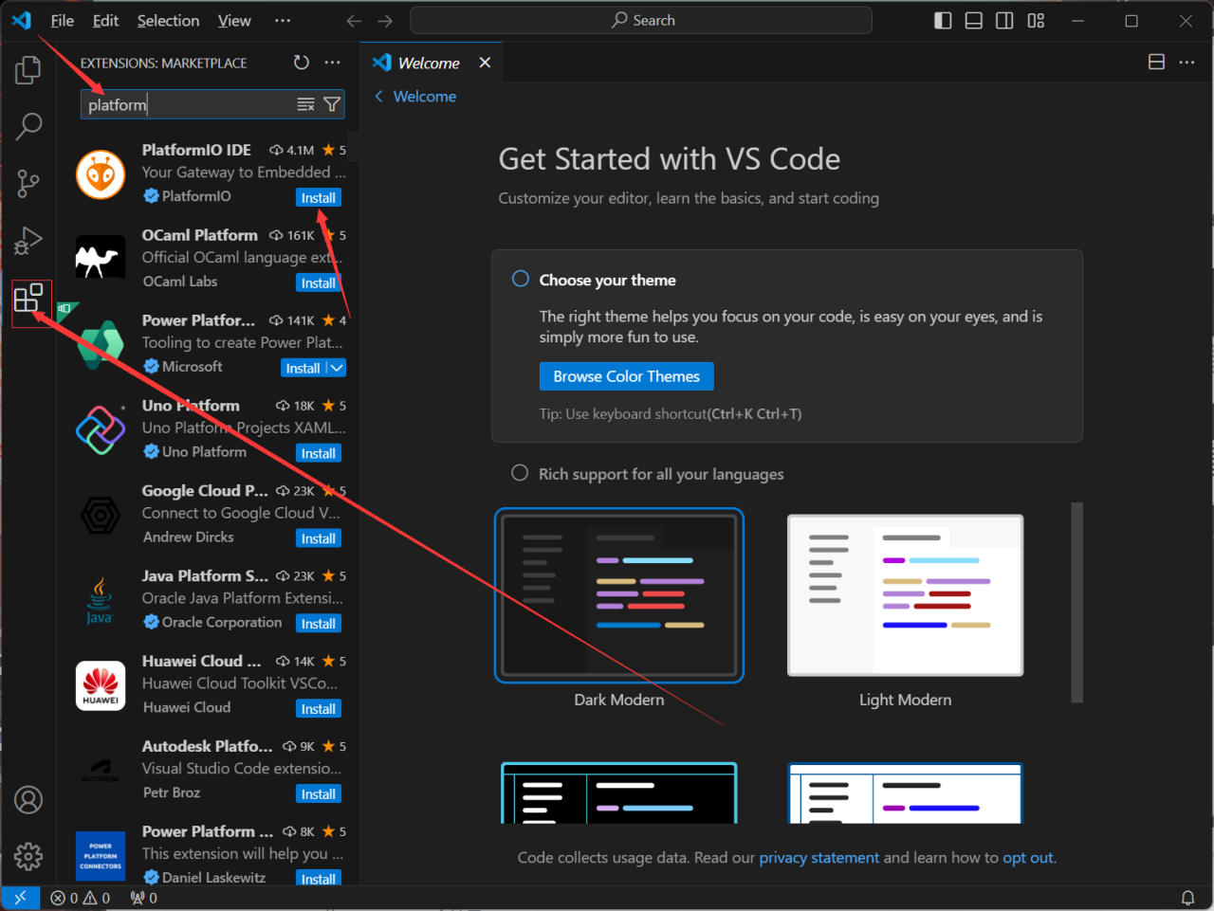The width and height of the screenshot is (1214, 911).
Task: Click the Welcome page vertical scrollbar
Action: [x=1076, y=602]
